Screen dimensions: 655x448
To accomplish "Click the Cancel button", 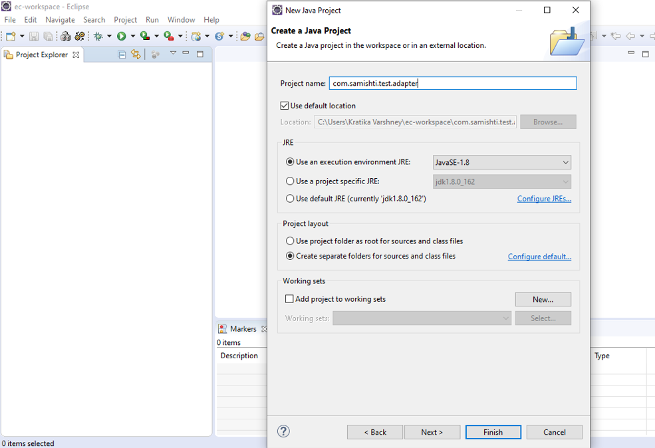I will pos(555,432).
